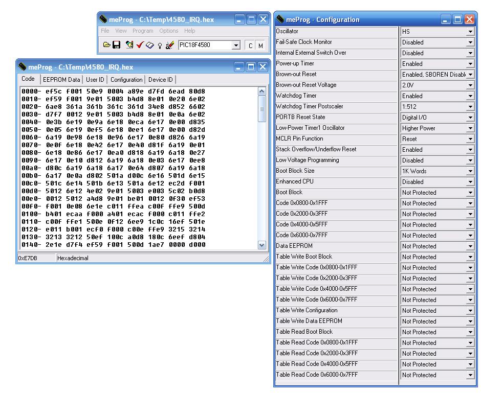
Task: Expand the Watchdog Timer Postscaler dropdown
Action: click(x=470, y=107)
